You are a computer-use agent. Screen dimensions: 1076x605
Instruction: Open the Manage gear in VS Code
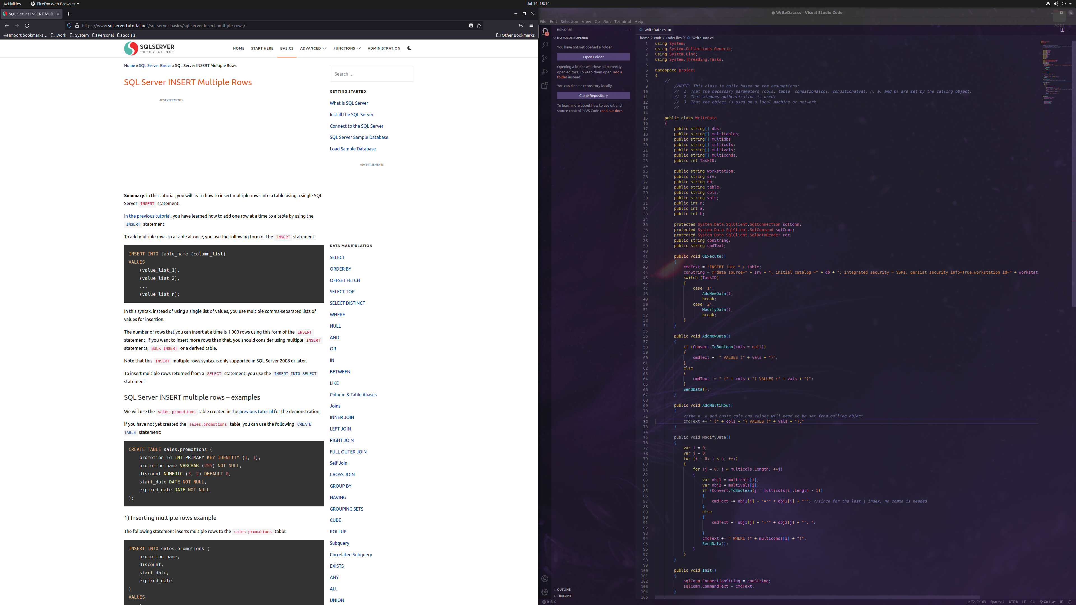[x=545, y=592]
